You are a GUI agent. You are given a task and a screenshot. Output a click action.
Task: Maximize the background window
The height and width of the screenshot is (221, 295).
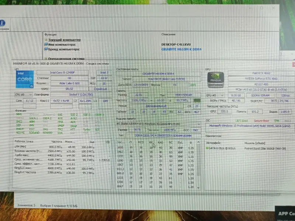[x=262, y=8]
